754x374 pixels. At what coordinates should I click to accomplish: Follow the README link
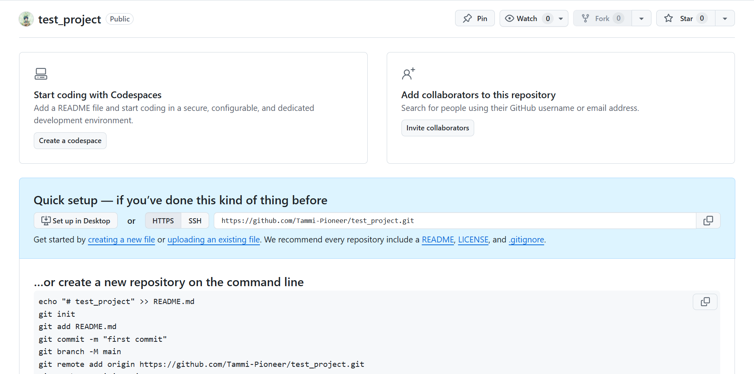[438, 240]
